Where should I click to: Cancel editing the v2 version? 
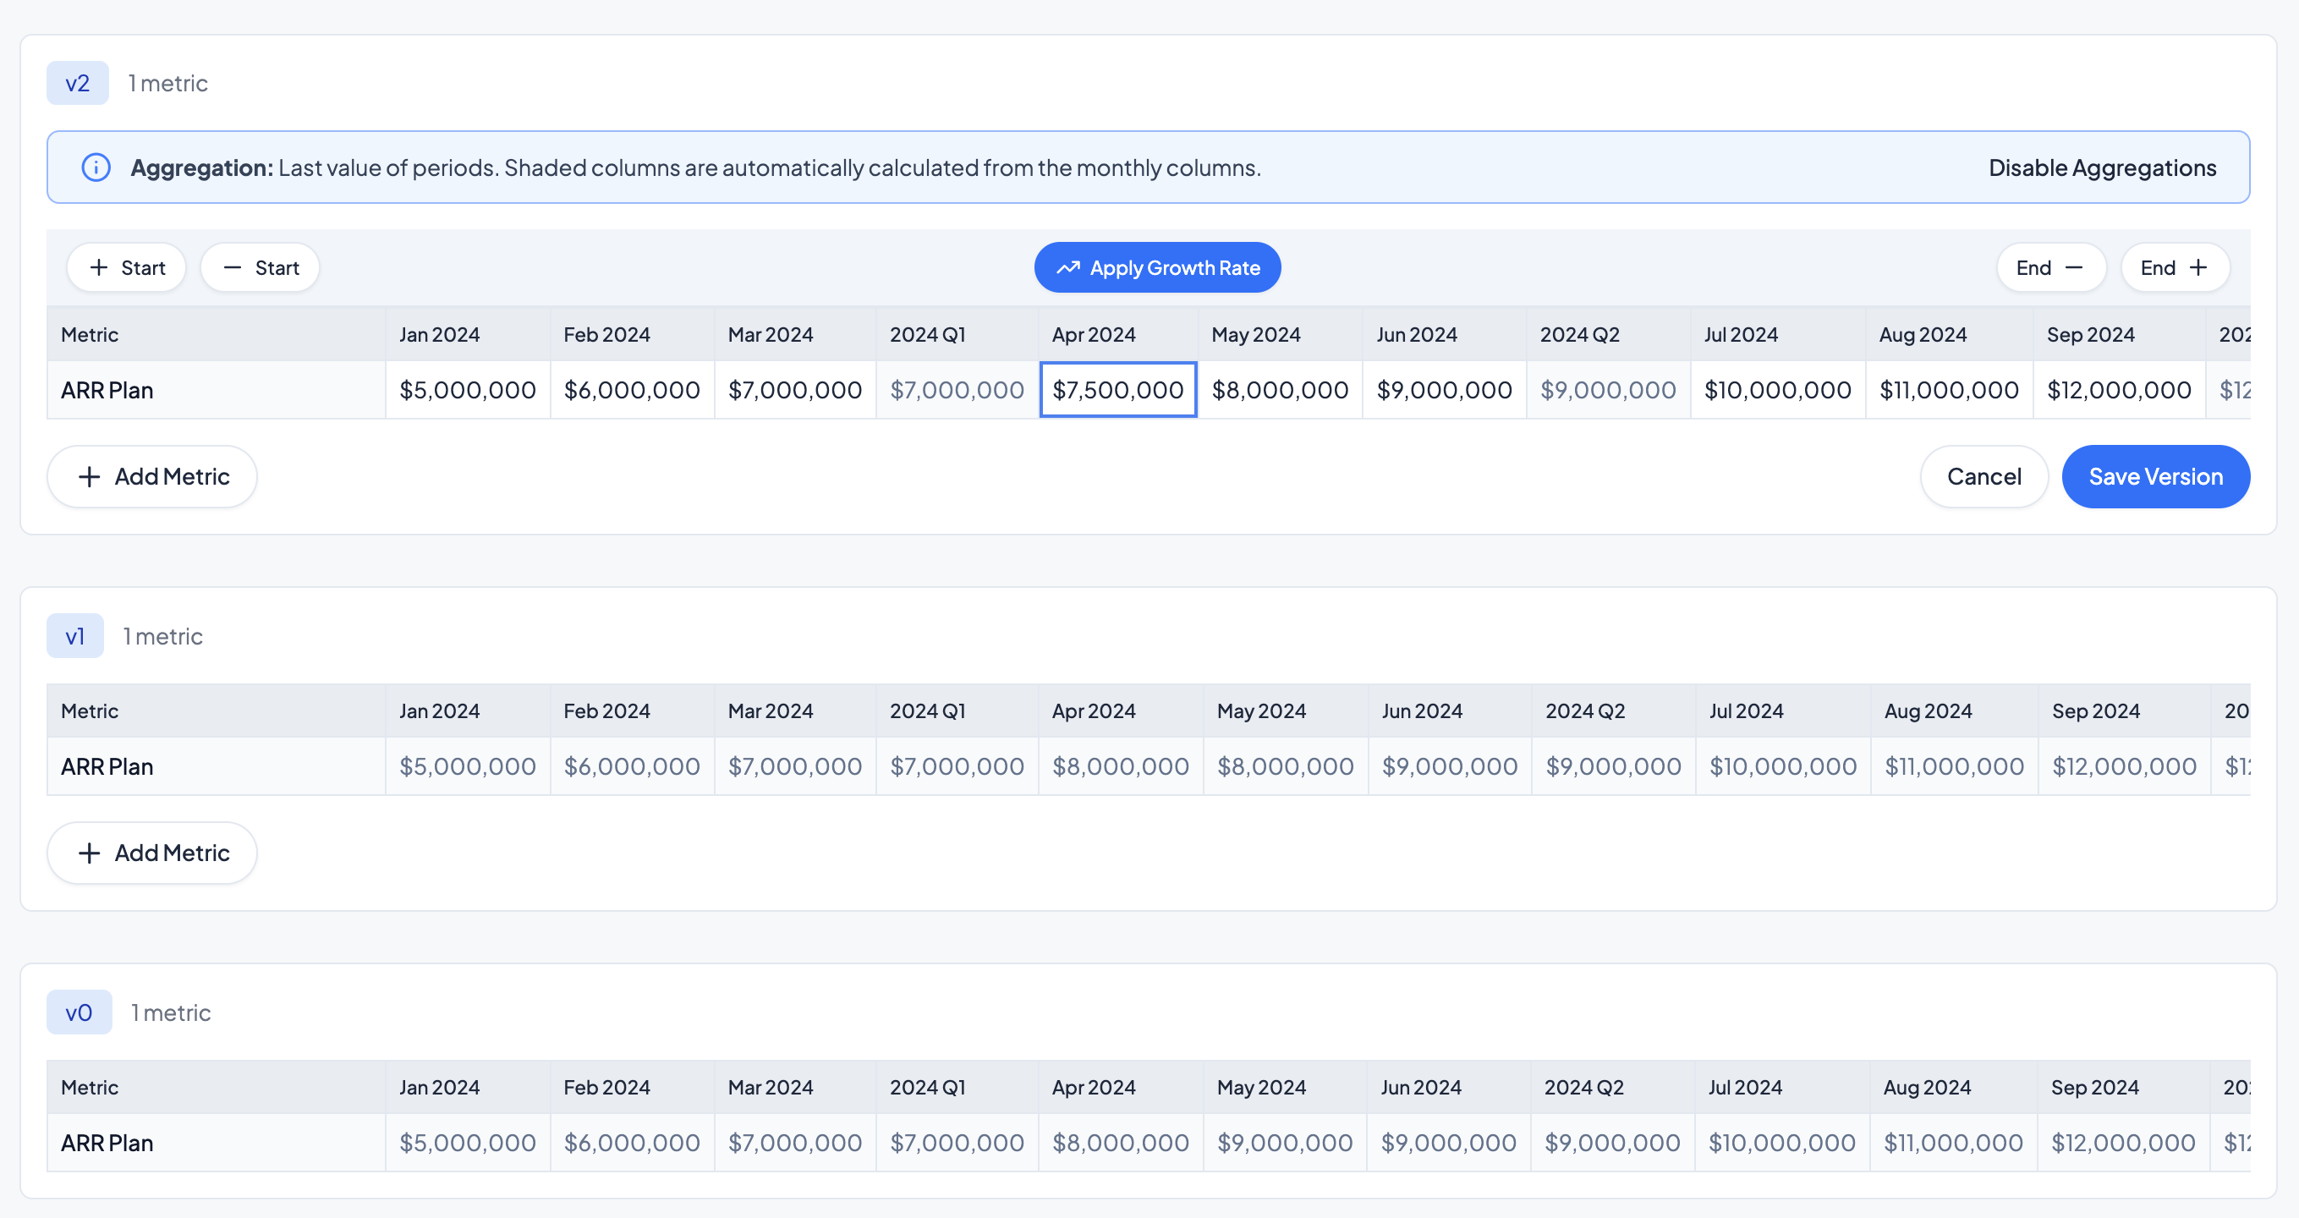click(x=1983, y=476)
